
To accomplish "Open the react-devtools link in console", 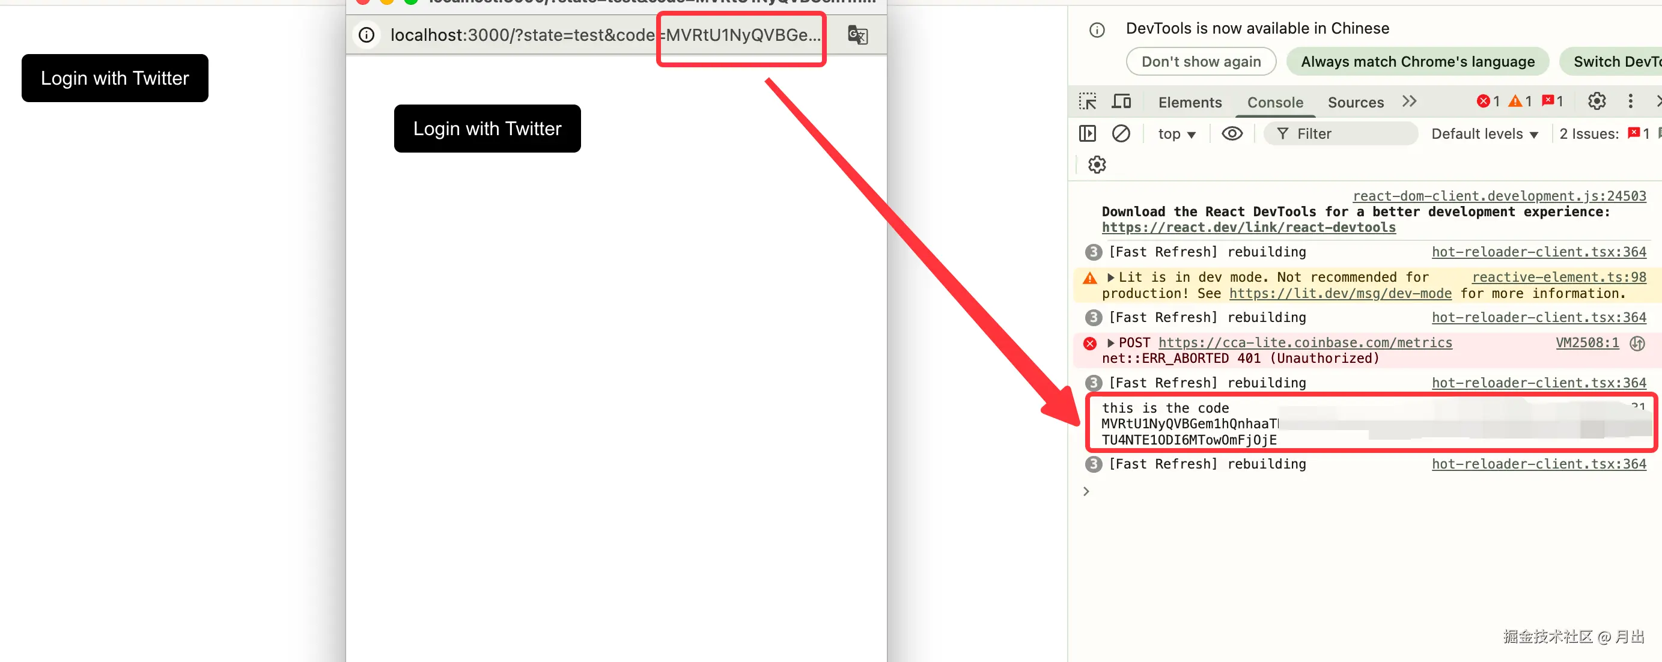I will (1248, 228).
